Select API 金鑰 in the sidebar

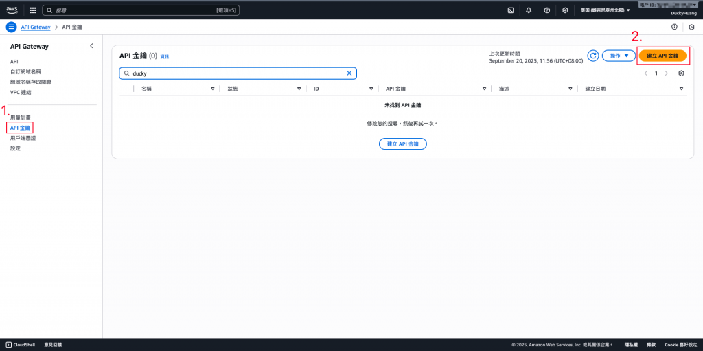20,128
